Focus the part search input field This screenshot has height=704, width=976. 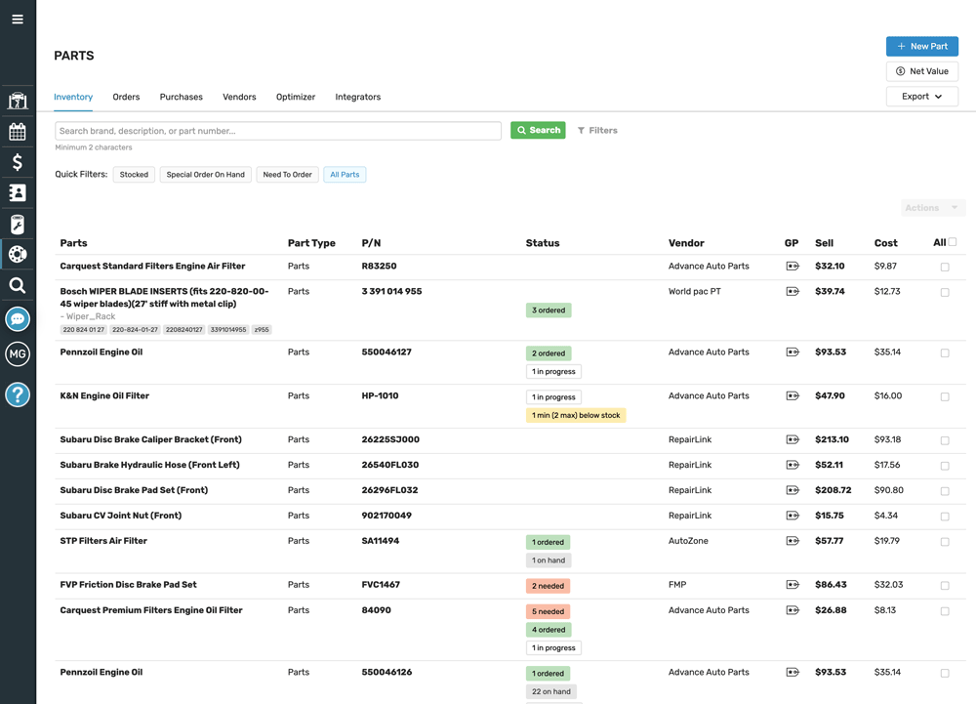click(277, 131)
